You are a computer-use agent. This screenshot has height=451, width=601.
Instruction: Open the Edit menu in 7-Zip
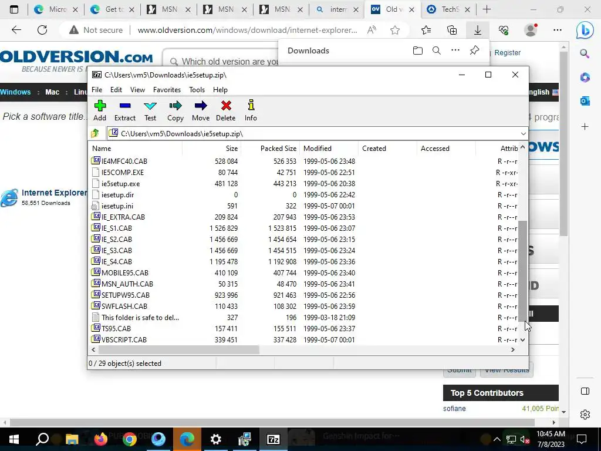coord(116,90)
